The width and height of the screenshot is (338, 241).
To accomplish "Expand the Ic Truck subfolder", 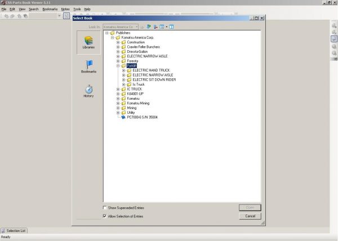I will [123, 84].
